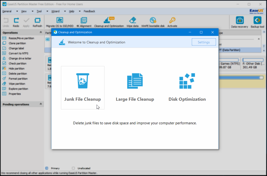The image size is (267, 176).
Task: Click the Primary legend indicator
Action: [47, 168]
